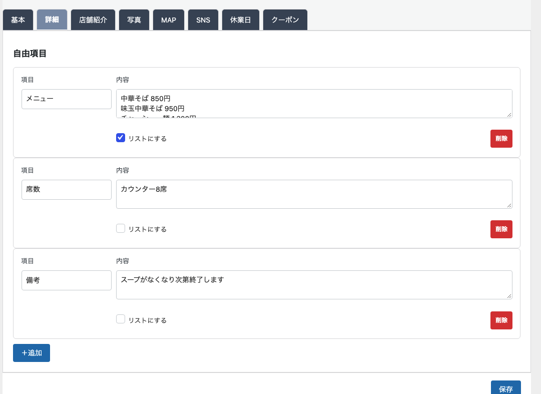Focus the メニュー item name field
Viewport: 541px width, 394px height.
pos(66,99)
